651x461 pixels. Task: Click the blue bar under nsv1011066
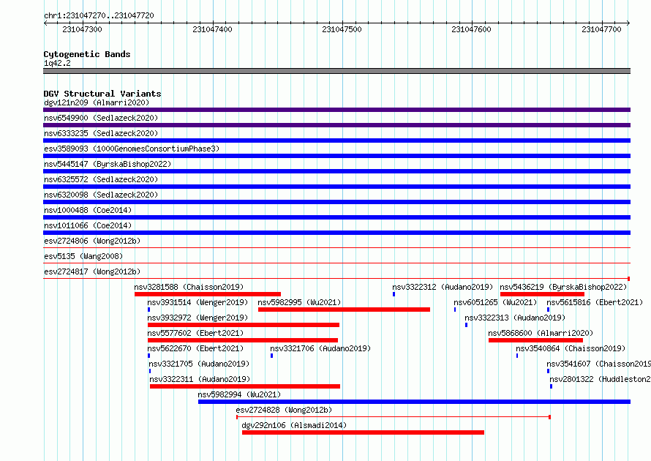(x=336, y=233)
